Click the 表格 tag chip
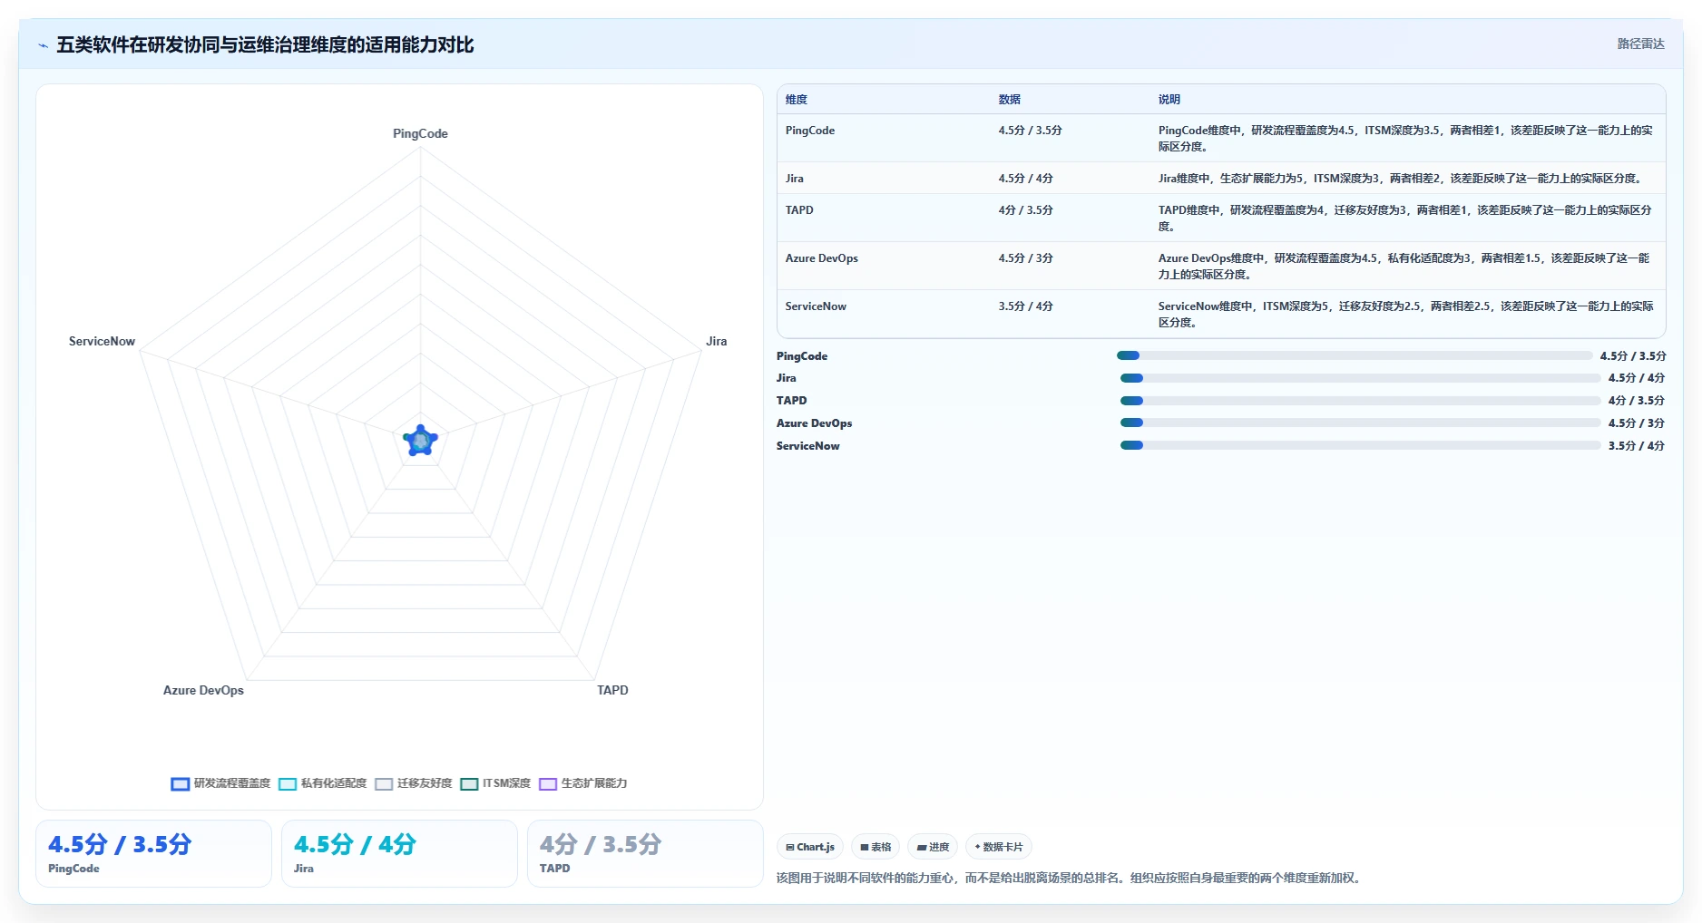 pyautogui.click(x=875, y=847)
